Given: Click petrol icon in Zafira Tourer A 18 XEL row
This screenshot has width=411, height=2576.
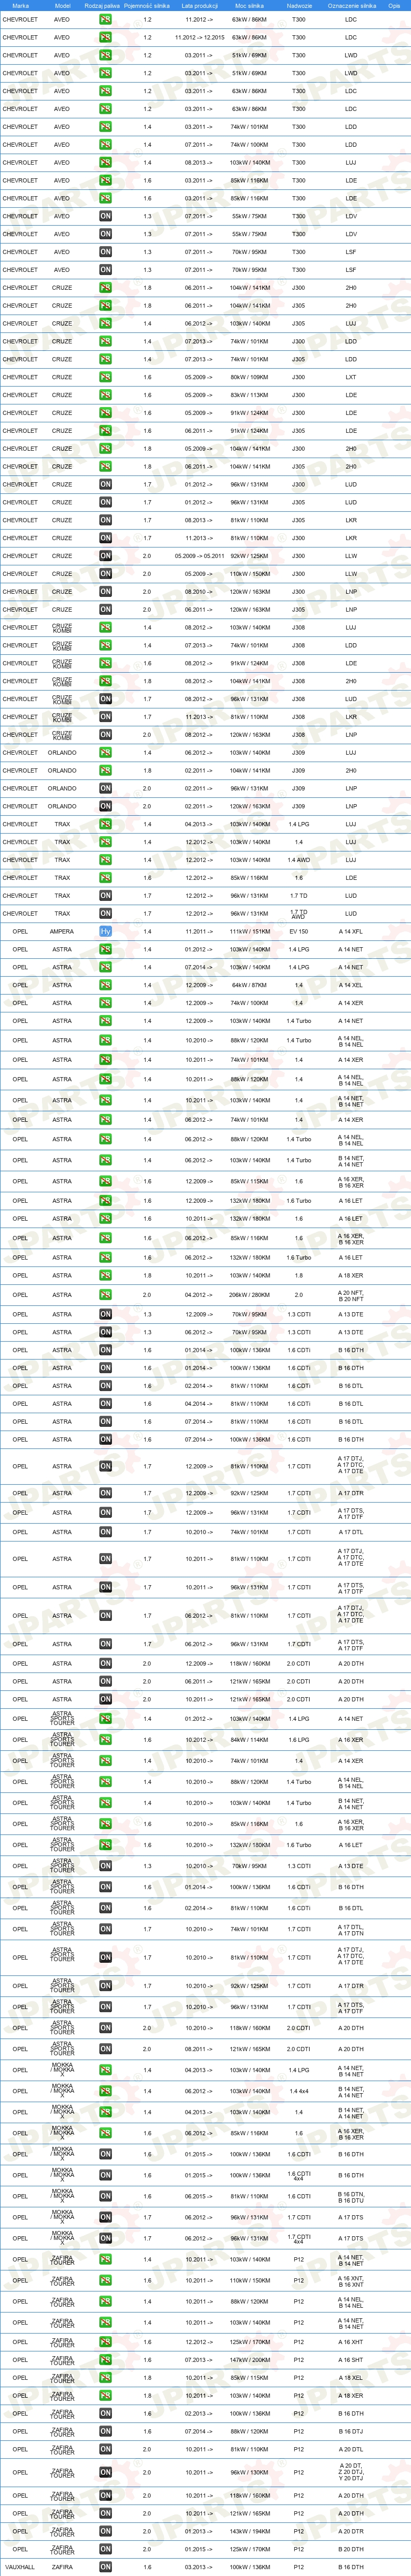Looking at the screenshot, I should coord(105,2378).
